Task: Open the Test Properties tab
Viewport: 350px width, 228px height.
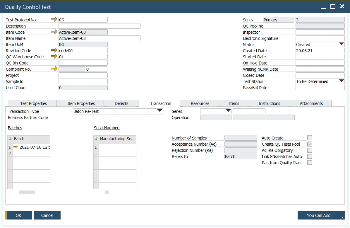Action: point(33,103)
